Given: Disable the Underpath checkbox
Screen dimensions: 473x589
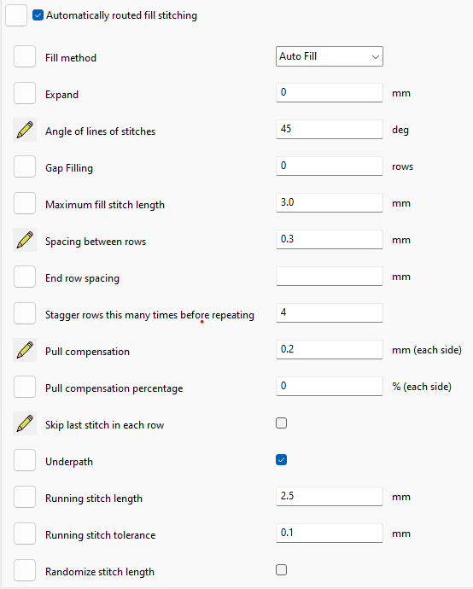Looking at the screenshot, I should [282, 460].
